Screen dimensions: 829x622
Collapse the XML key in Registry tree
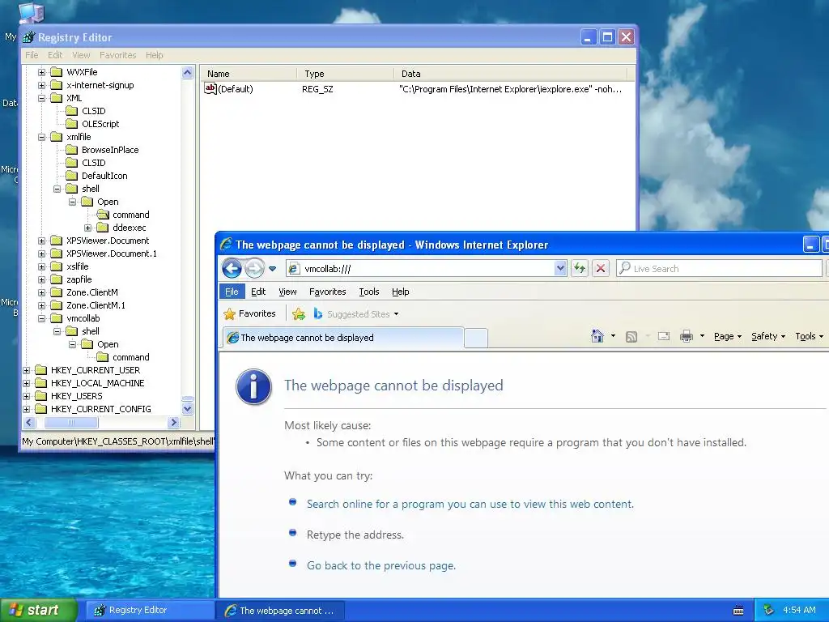tap(42, 98)
